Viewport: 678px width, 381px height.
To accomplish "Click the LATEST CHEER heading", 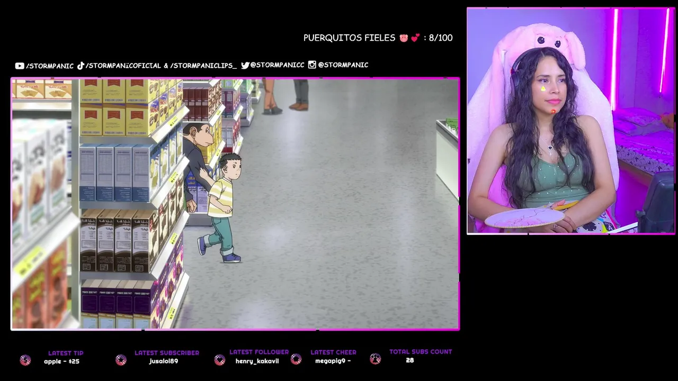I will (x=333, y=352).
